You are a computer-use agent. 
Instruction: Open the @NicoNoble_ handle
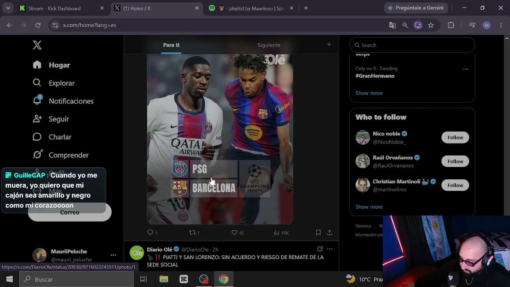(x=389, y=142)
